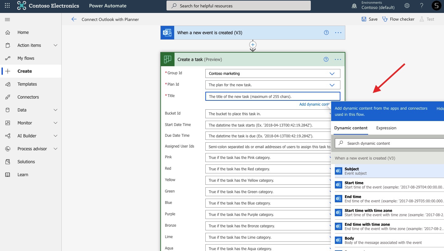Image resolution: width=444 pixels, height=251 pixels.
Task: Select Start time dynamic content item
Action: pos(389,185)
